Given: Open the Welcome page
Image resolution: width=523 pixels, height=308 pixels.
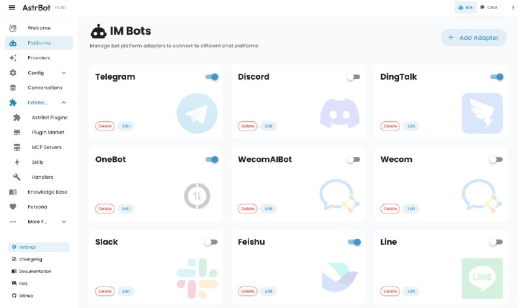Looking at the screenshot, I should click(39, 28).
